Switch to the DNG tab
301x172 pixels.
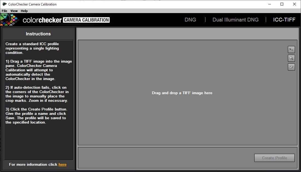click(190, 20)
